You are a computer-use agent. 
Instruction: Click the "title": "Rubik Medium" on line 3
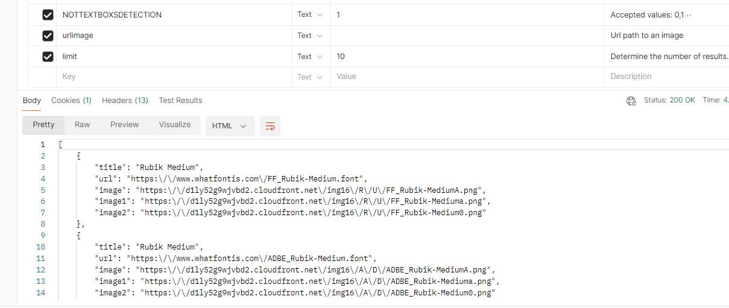coord(150,168)
